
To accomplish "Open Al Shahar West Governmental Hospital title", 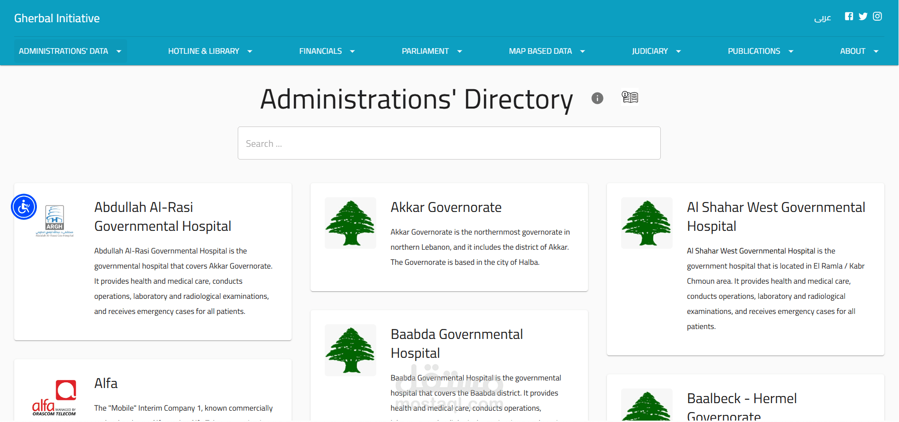I will click(776, 217).
